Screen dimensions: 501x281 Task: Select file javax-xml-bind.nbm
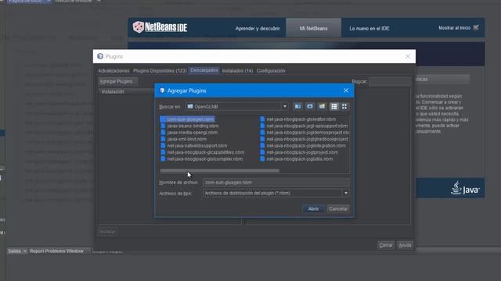point(187,139)
